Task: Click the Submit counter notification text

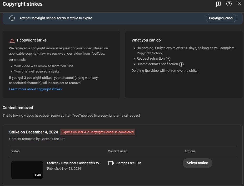Action: (157, 64)
